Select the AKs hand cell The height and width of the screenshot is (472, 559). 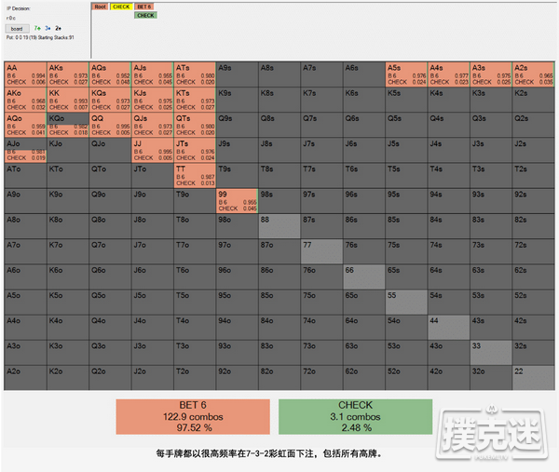pos(67,74)
